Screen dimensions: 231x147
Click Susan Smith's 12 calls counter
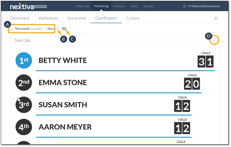click(182, 106)
